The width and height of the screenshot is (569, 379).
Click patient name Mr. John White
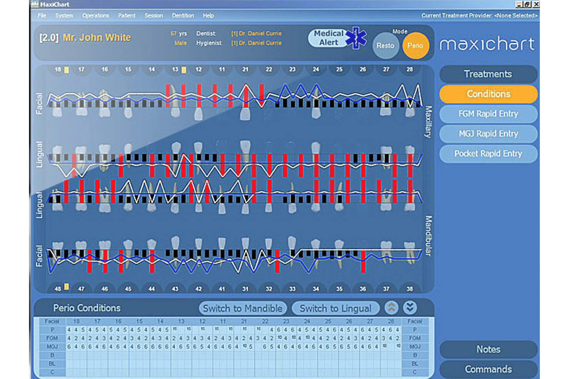tap(97, 38)
